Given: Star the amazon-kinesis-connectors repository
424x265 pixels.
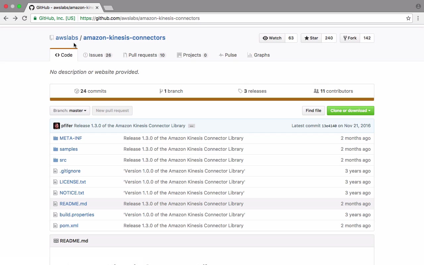Looking at the screenshot, I should pyautogui.click(x=311, y=38).
